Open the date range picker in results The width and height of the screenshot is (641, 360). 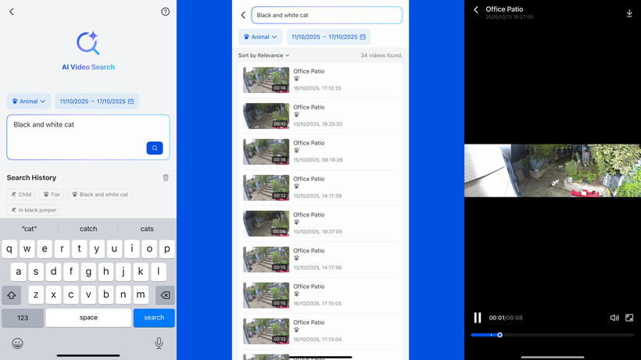click(x=328, y=37)
